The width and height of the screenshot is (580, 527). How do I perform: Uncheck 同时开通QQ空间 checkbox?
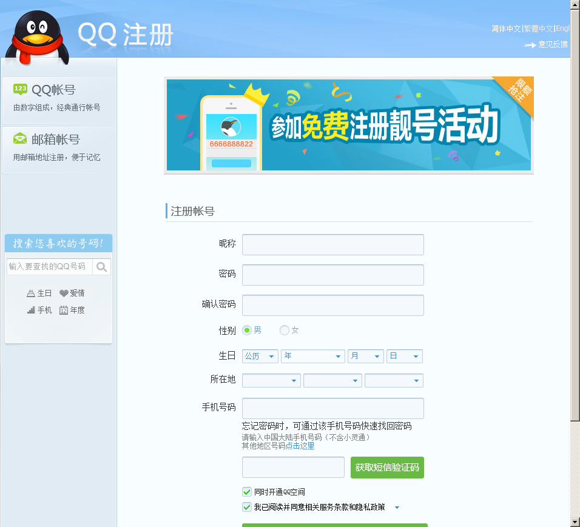[x=247, y=492]
